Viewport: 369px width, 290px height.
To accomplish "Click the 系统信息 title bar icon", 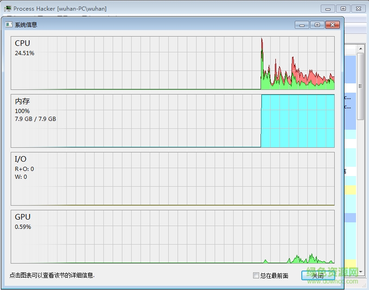I will [x=9, y=25].
